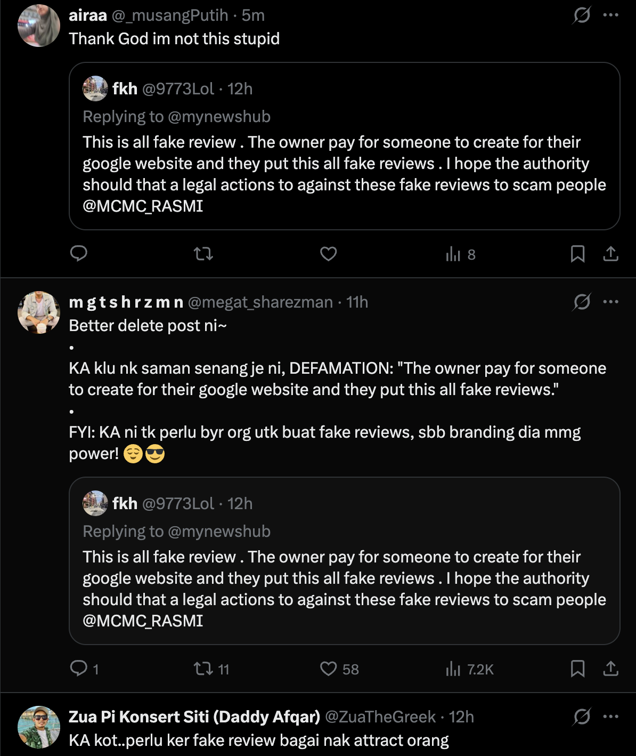
Task: Open @_musangPutih profile link
Action: coord(169,15)
